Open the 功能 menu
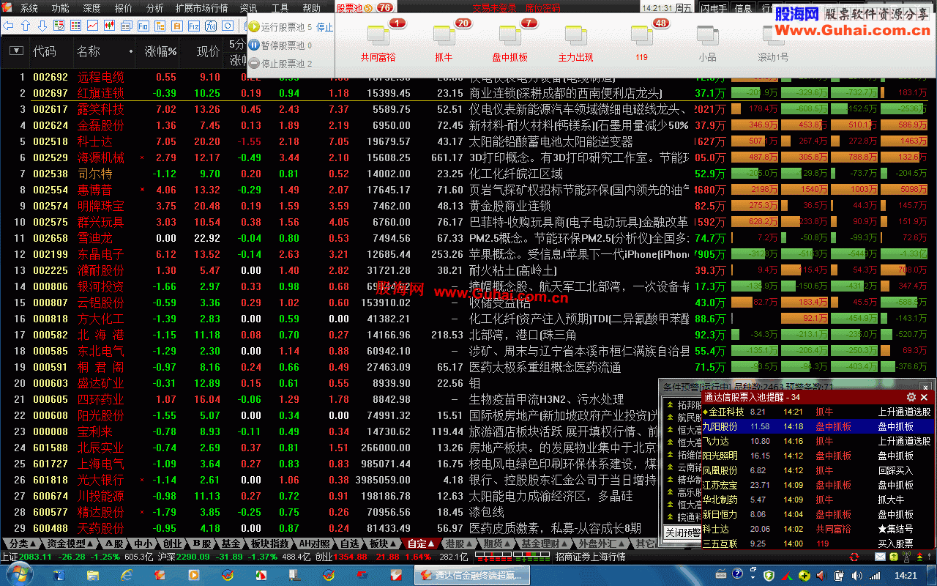This screenshot has height=586, width=937. pos(61,9)
